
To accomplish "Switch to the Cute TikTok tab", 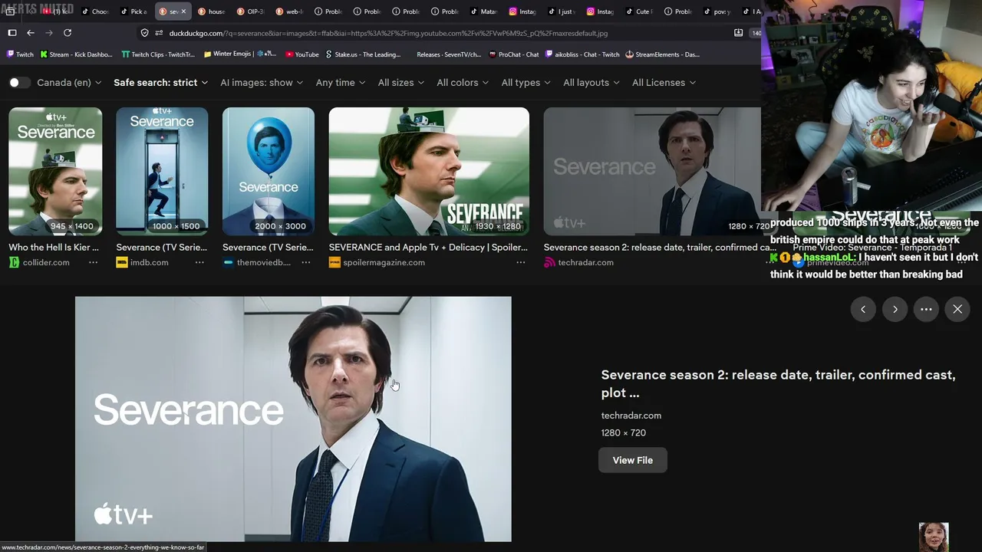I will [x=640, y=11].
